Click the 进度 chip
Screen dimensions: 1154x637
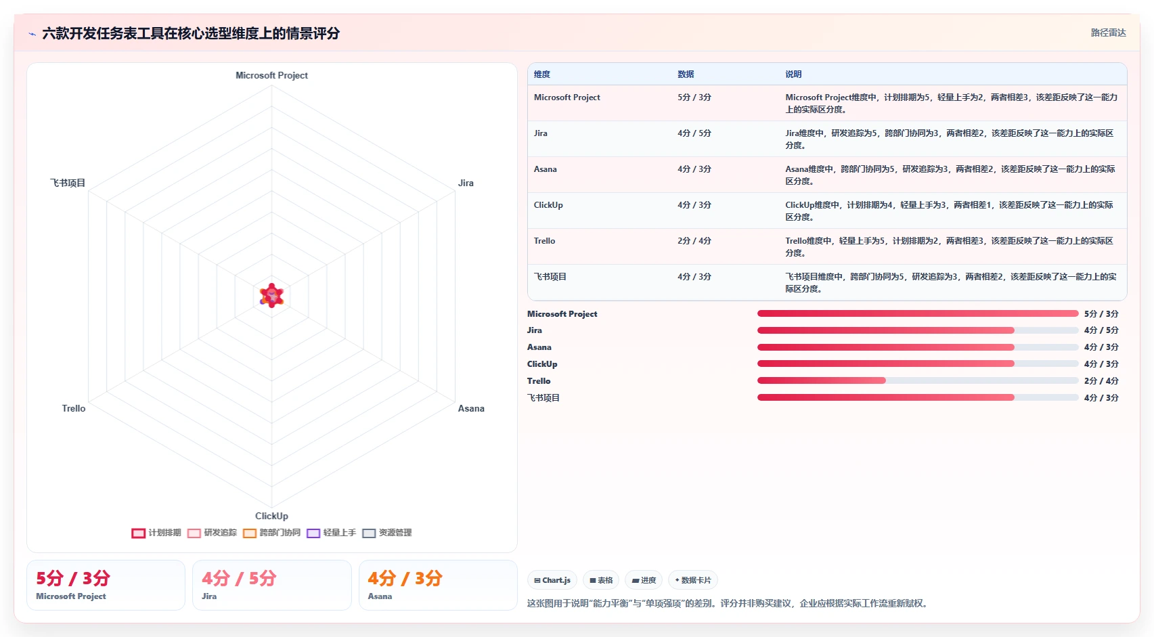644,580
